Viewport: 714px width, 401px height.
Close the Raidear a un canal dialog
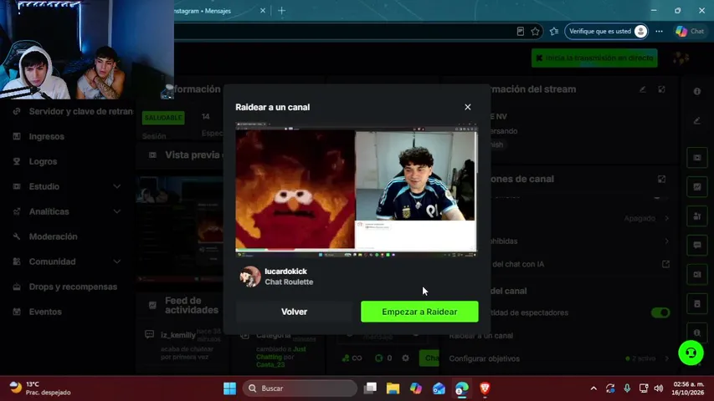click(x=468, y=107)
